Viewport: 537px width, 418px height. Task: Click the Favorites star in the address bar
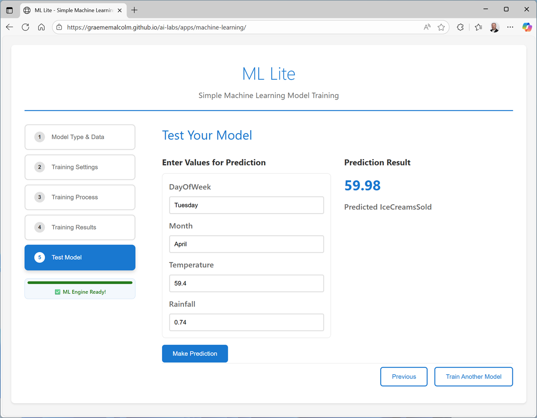coord(441,27)
